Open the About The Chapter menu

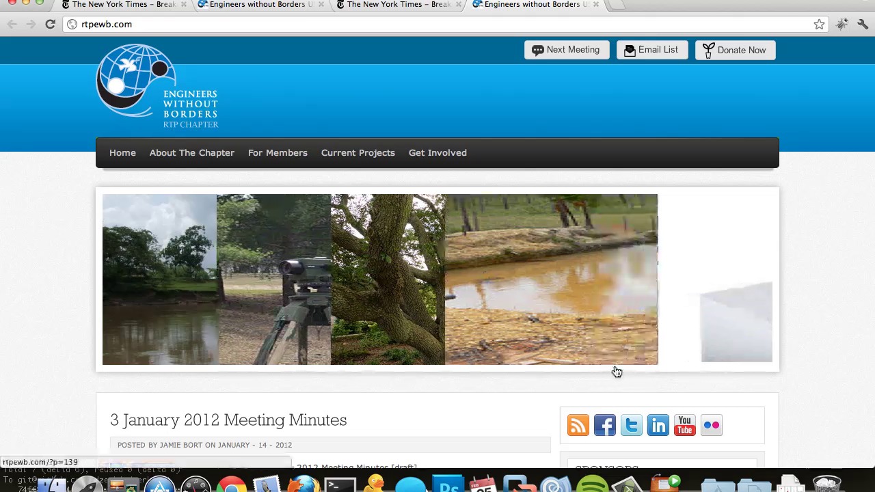[192, 152]
